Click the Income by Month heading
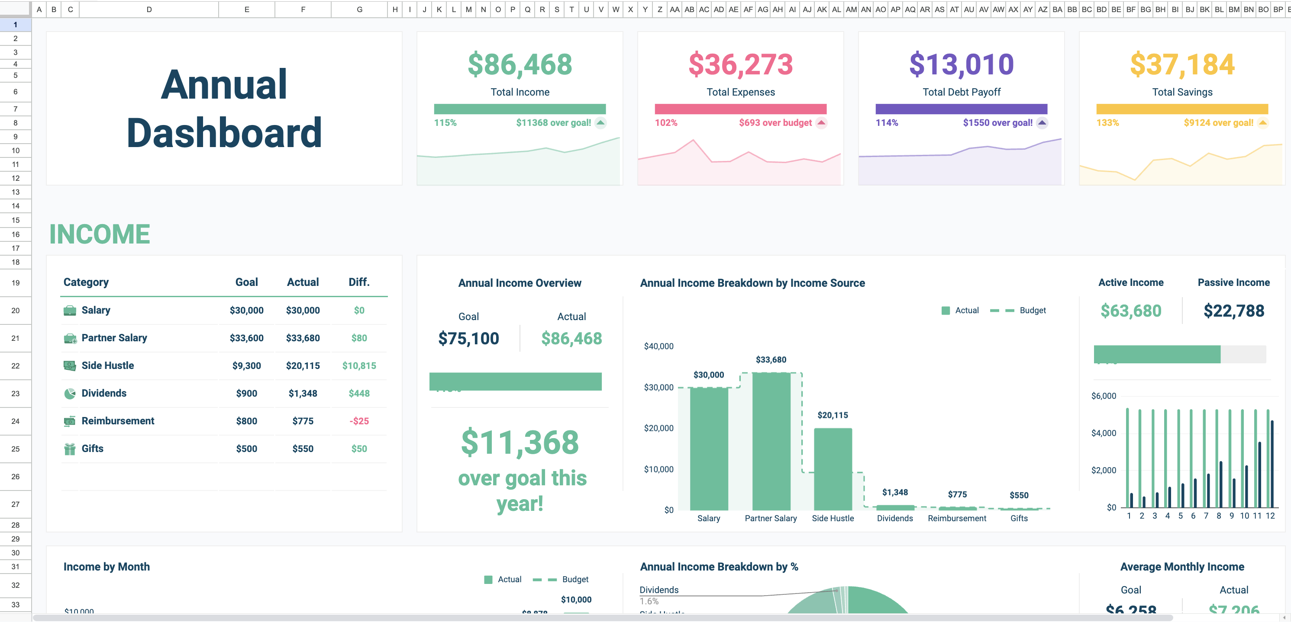Viewport: 1291px width, 622px height. (106, 567)
